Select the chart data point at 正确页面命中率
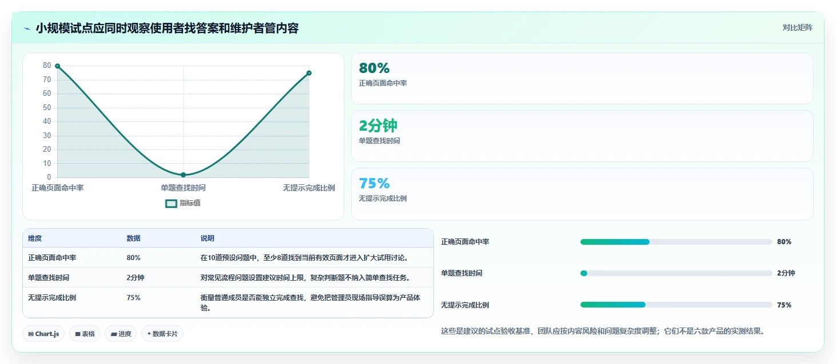 [58, 66]
